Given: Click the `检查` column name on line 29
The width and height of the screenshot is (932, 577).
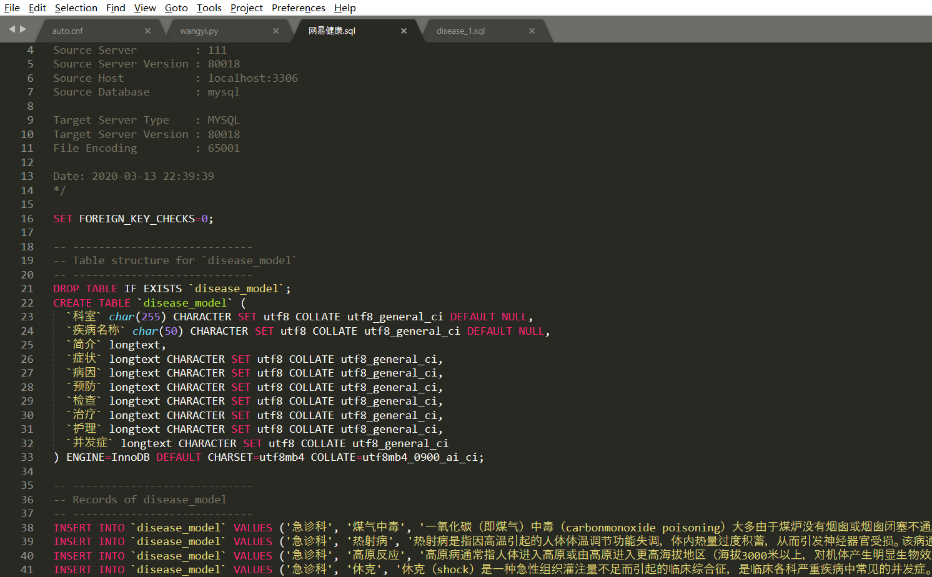Looking at the screenshot, I should coord(84,401).
